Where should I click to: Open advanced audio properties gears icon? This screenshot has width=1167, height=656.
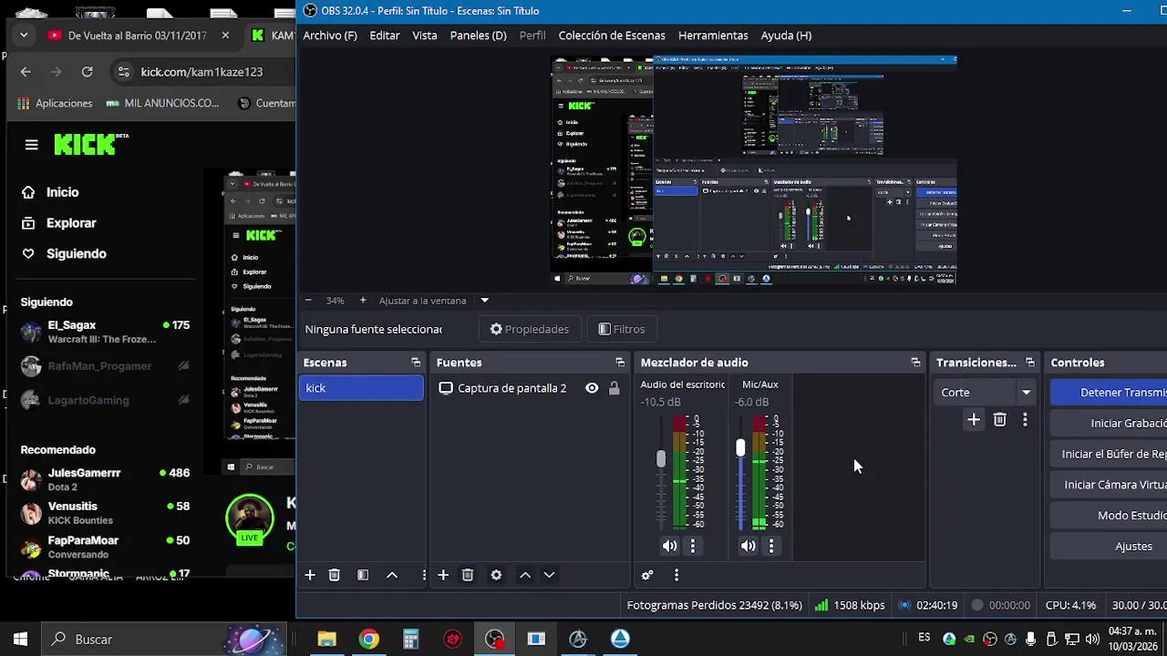647,575
